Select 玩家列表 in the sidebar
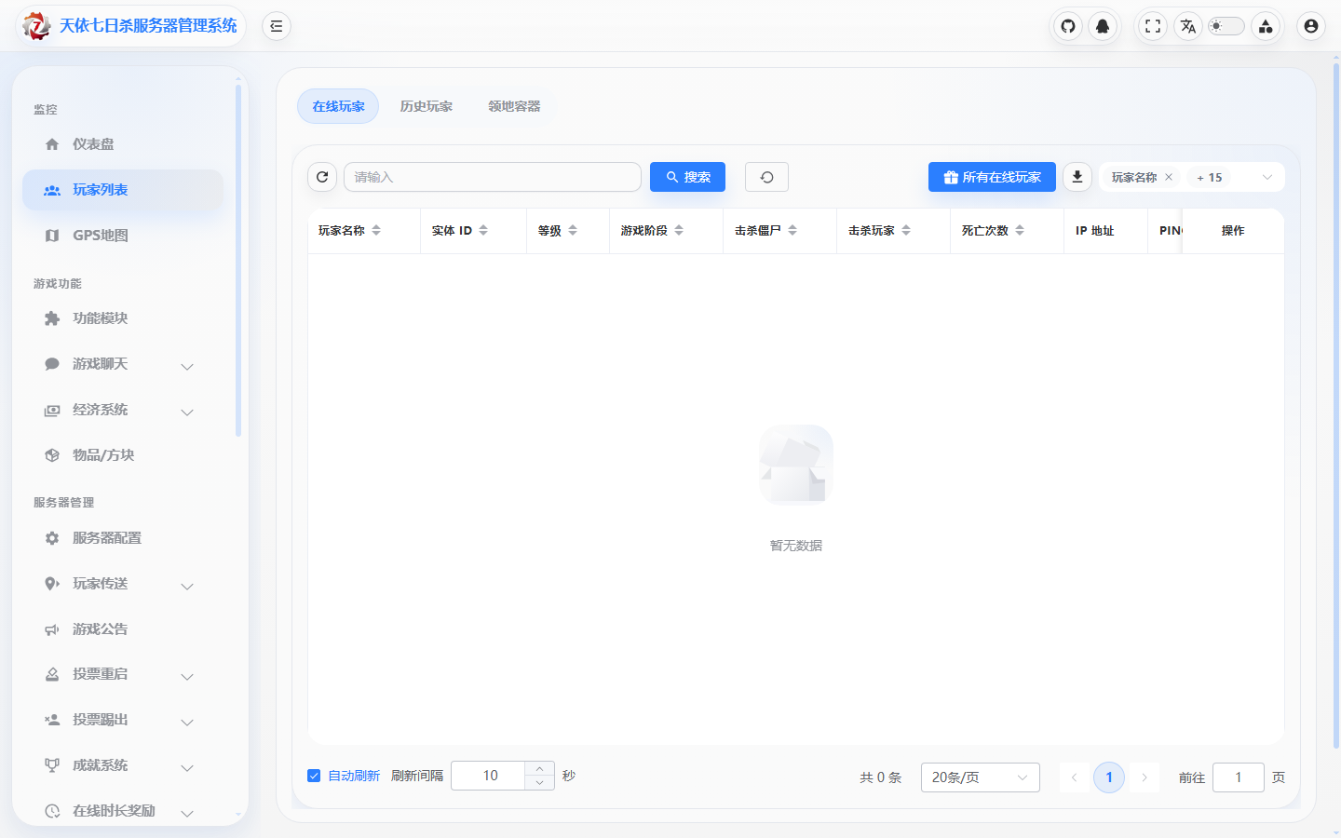The width and height of the screenshot is (1341, 838). click(123, 190)
